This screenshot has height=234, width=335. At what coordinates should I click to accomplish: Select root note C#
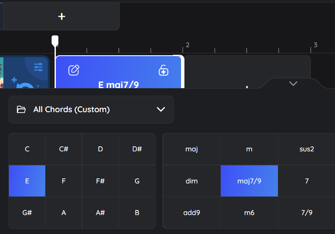pyautogui.click(x=64, y=149)
